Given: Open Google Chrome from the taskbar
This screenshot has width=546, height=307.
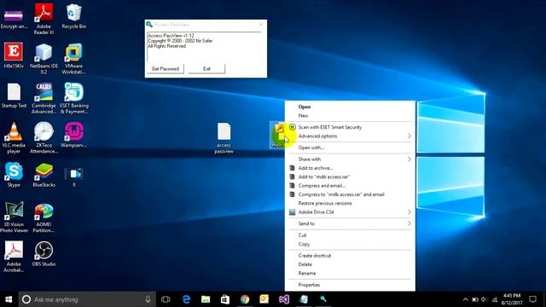Looking at the screenshot, I should [x=245, y=299].
